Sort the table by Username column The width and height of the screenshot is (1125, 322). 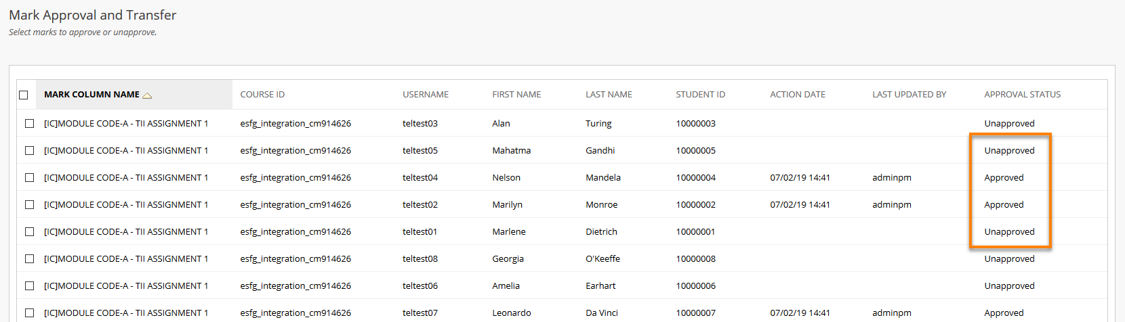pyautogui.click(x=426, y=95)
